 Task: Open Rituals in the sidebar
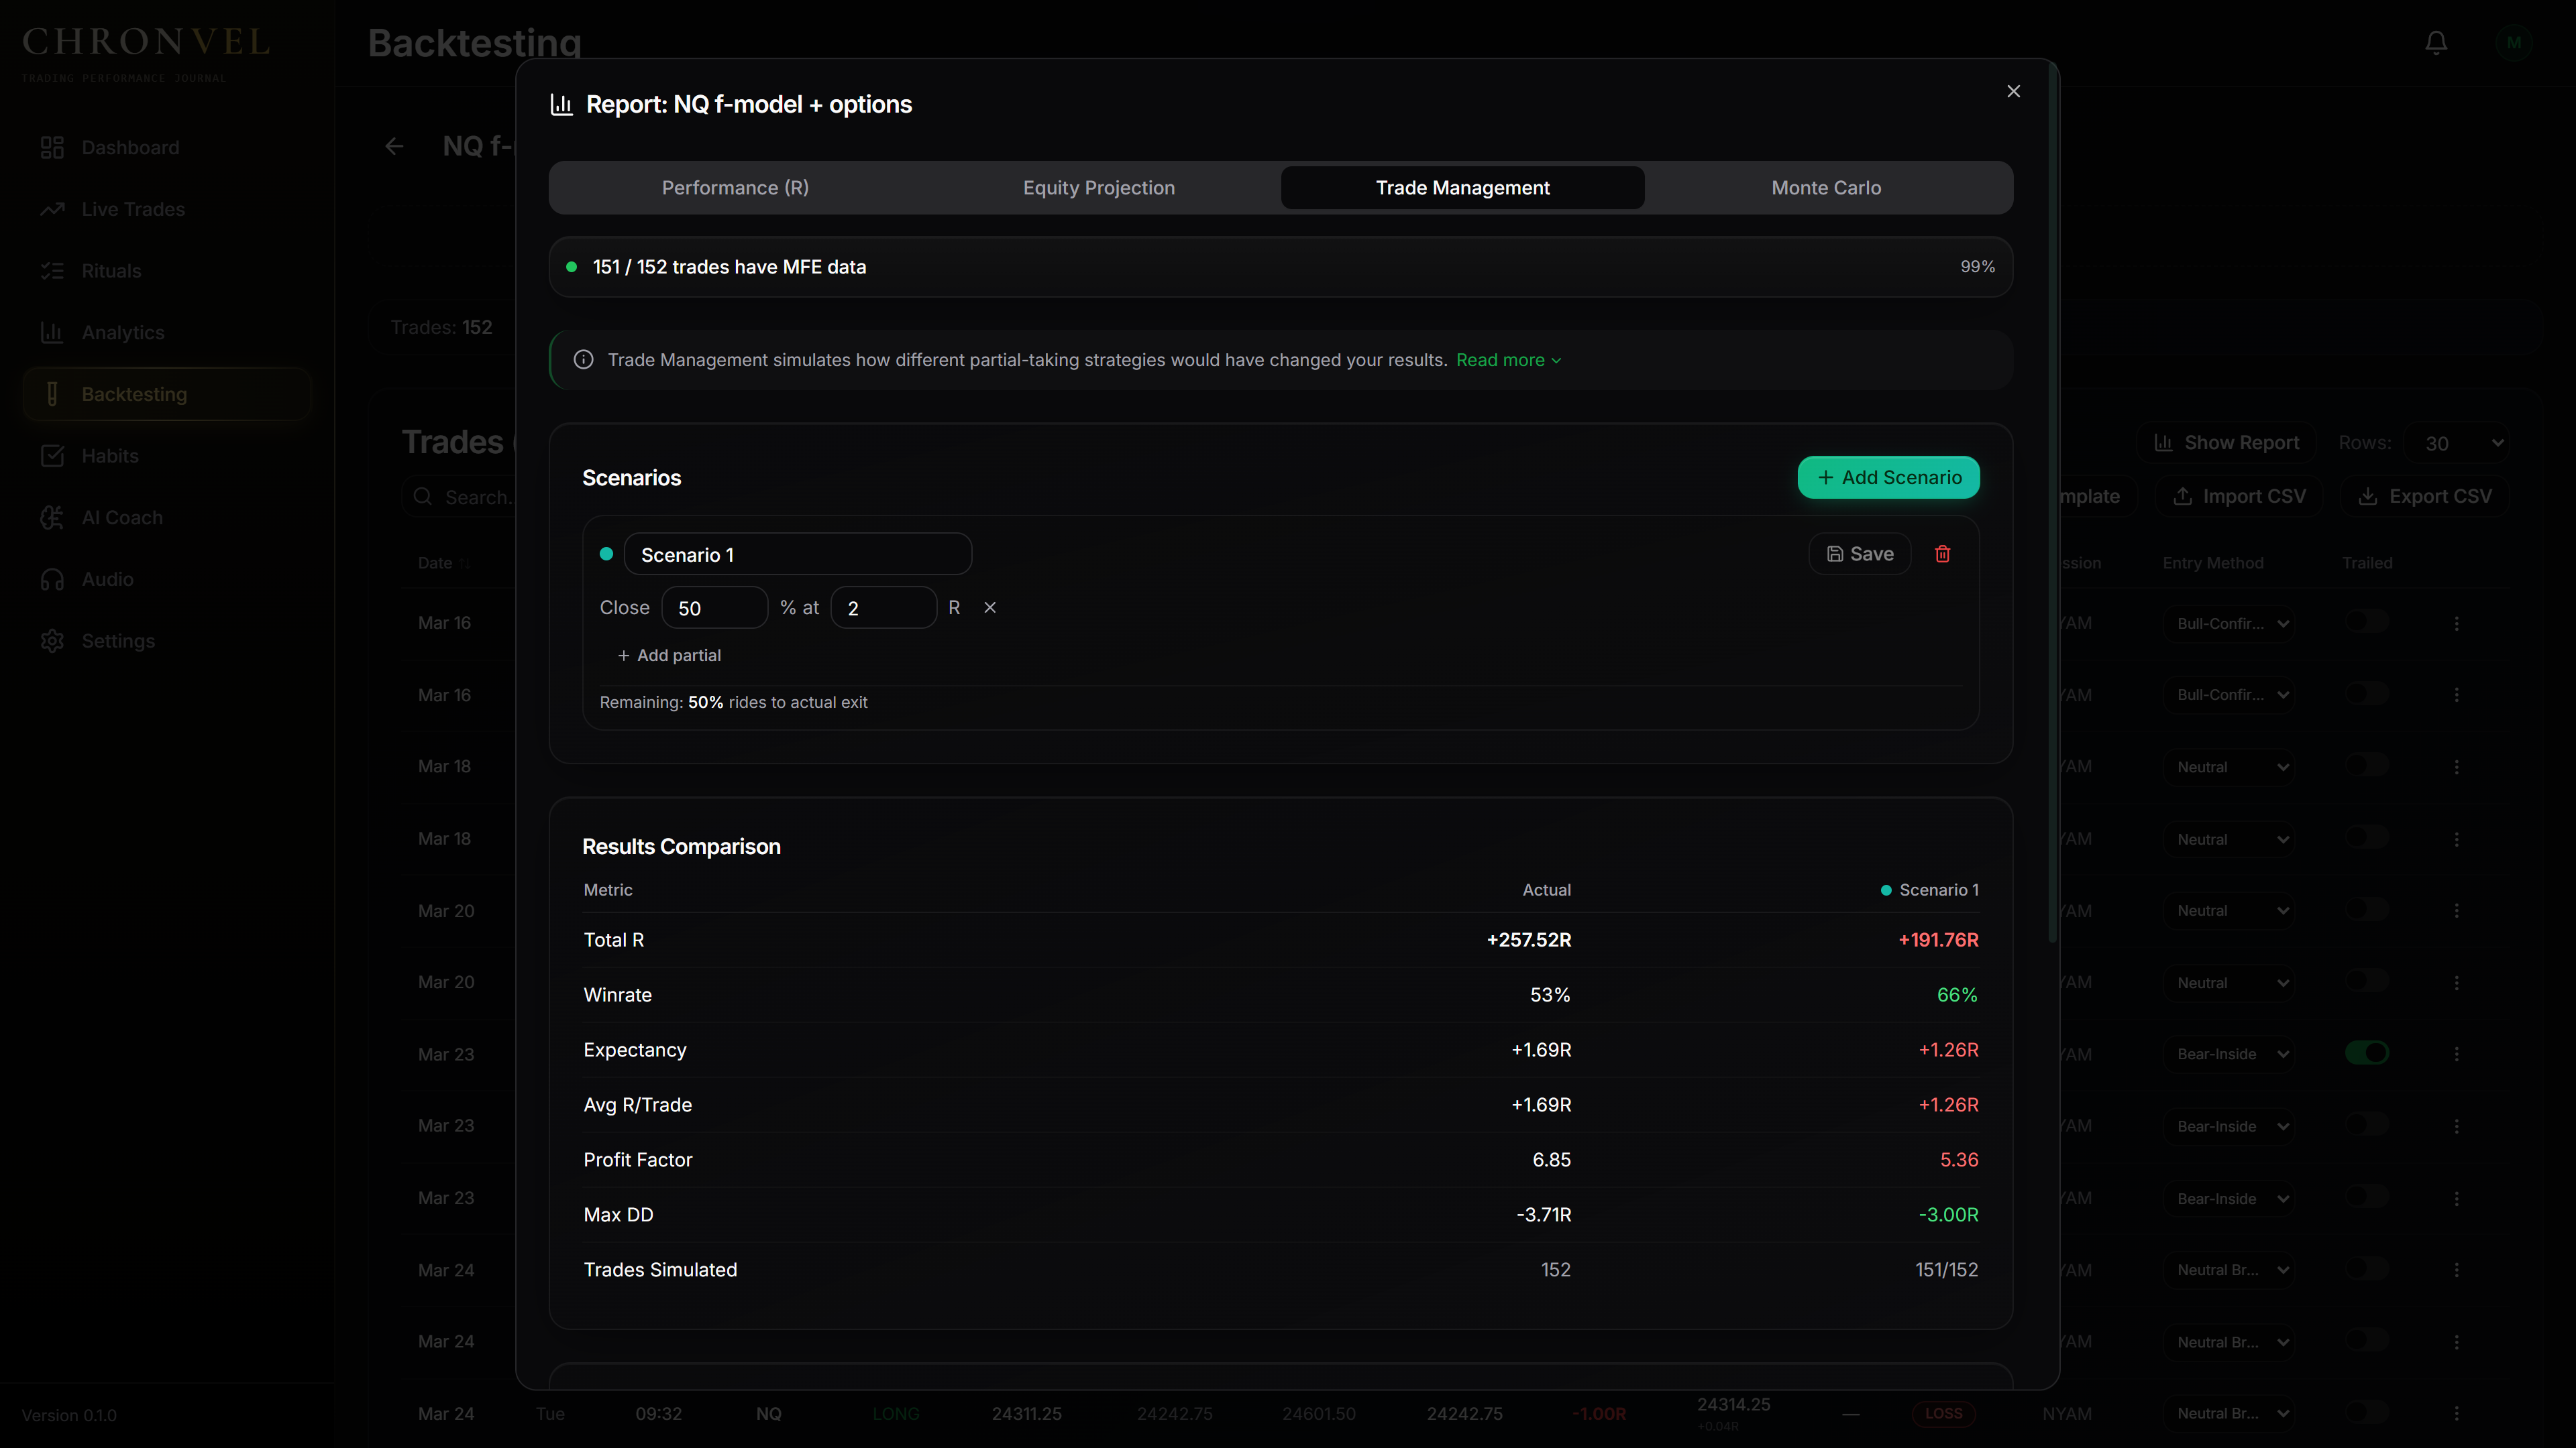click(166, 271)
